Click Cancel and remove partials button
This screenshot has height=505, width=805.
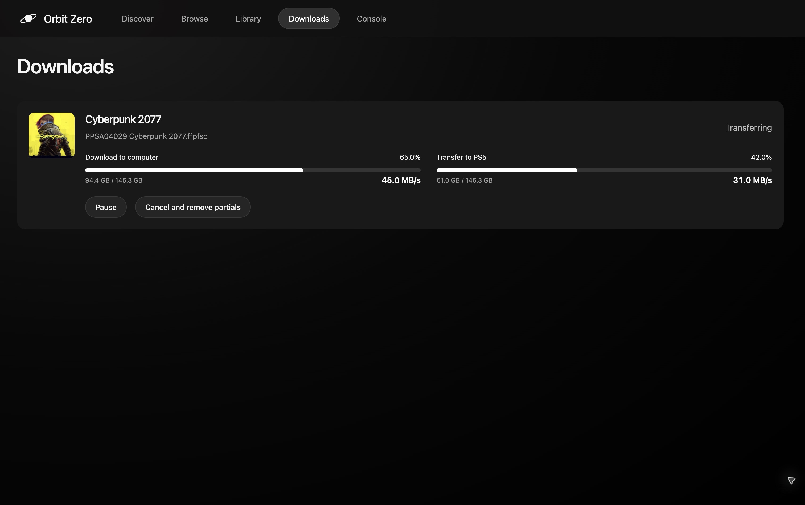point(193,207)
